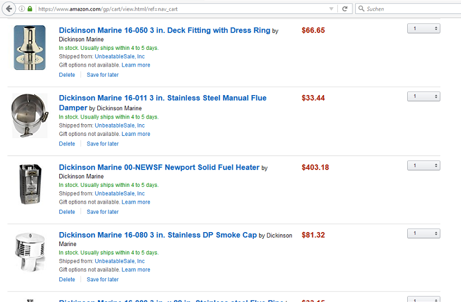Open UnbeatableSale seller link for Newport Heater

pos(120,194)
